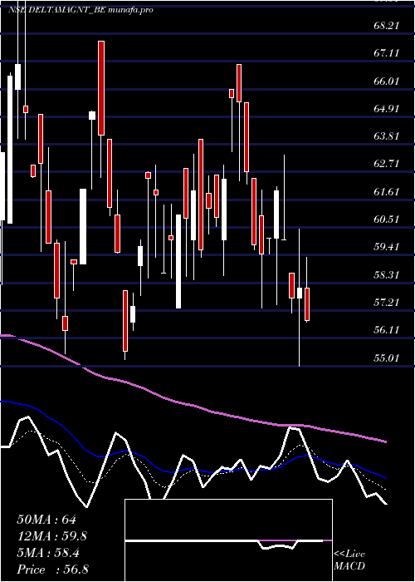Click the NSE DELTAMAGNT_BE munafa.pro title text

point(81,10)
